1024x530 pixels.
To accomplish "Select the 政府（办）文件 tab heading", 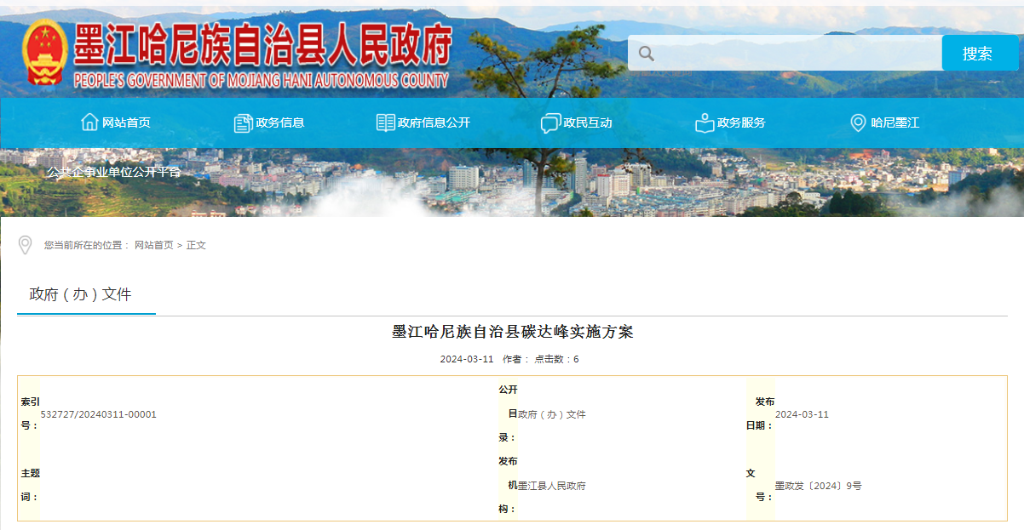I will click(x=81, y=294).
